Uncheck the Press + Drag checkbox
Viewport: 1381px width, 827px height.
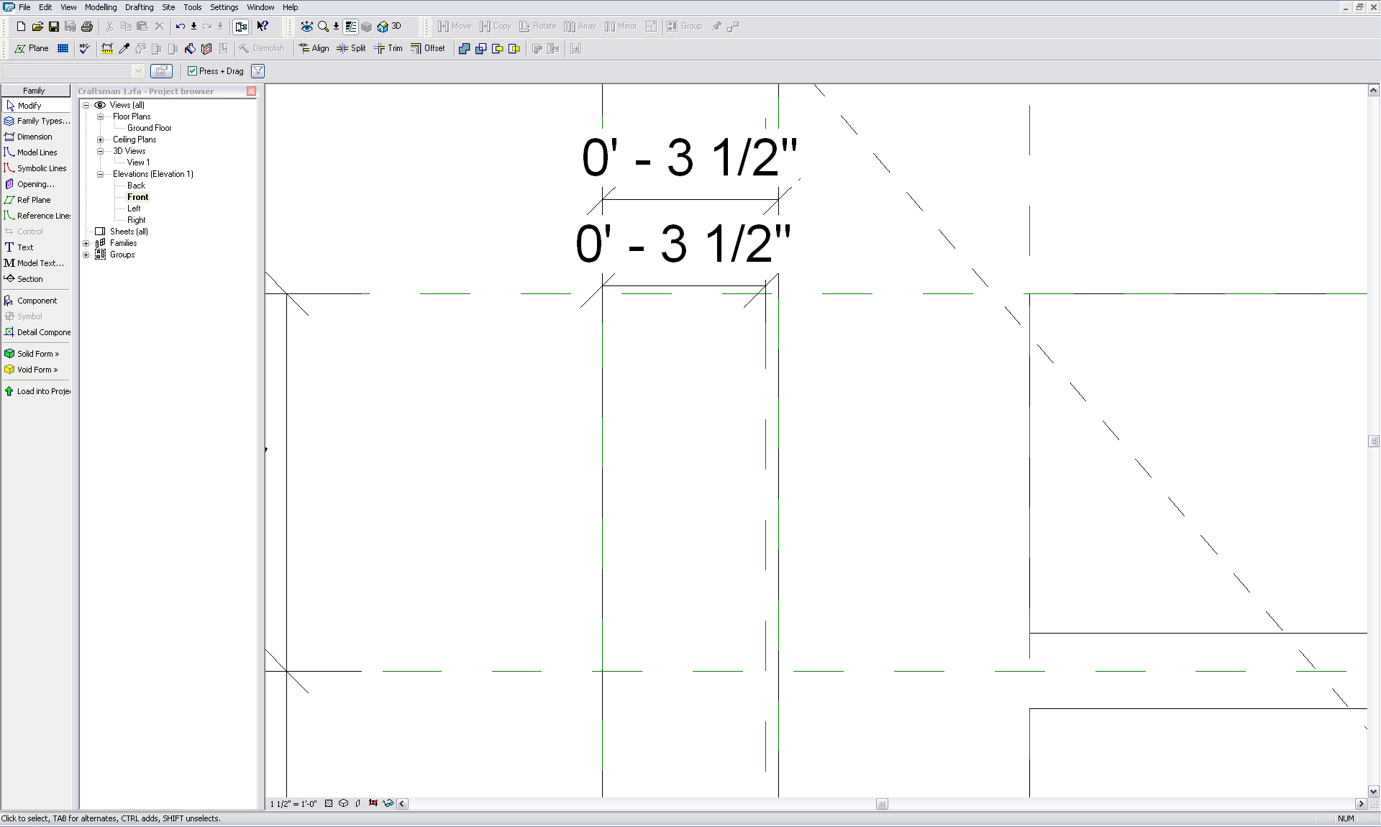coord(192,70)
